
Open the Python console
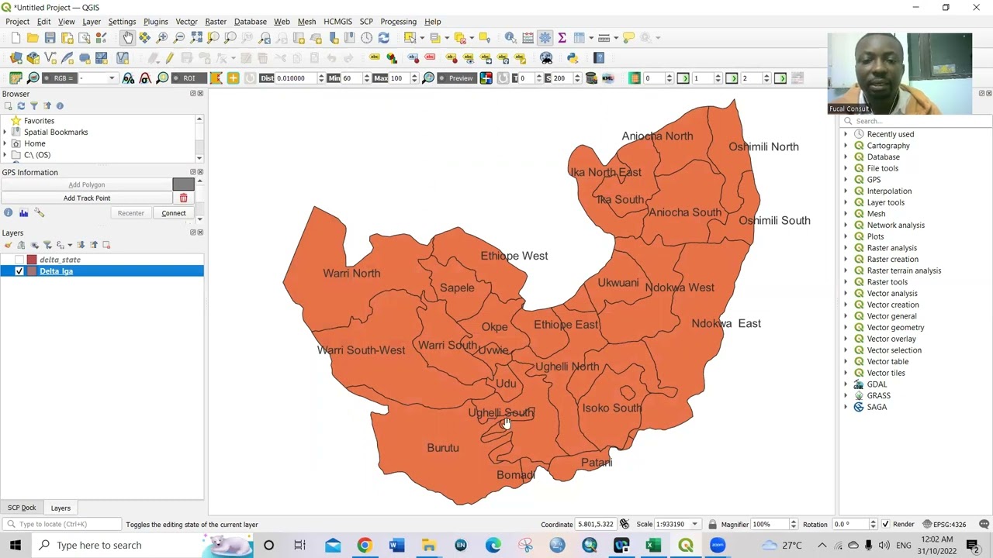pyautogui.click(x=573, y=57)
